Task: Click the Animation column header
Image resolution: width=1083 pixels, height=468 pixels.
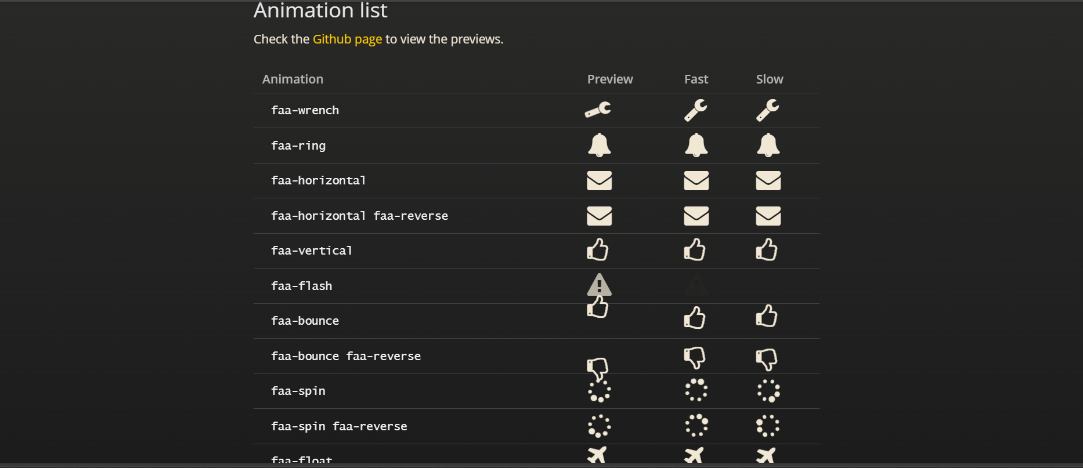Action: [x=293, y=79]
